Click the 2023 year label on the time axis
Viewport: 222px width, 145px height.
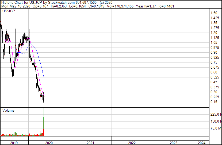click(173, 143)
